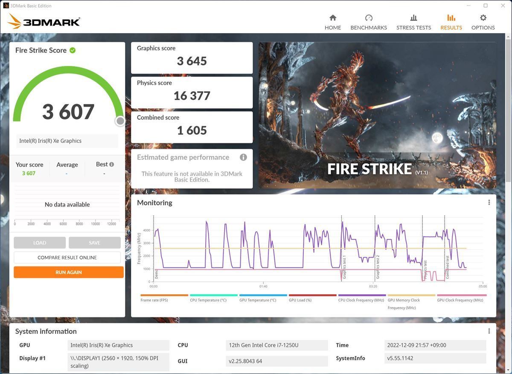Click the info icon next to Best
Viewport: 512px width, 374px height.
[111, 164]
